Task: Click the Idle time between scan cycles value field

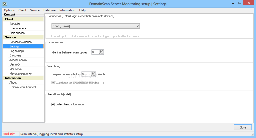Action: click(95, 52)
